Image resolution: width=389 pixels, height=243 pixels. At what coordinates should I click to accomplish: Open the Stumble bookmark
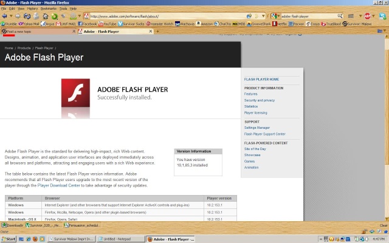[9, 24]
